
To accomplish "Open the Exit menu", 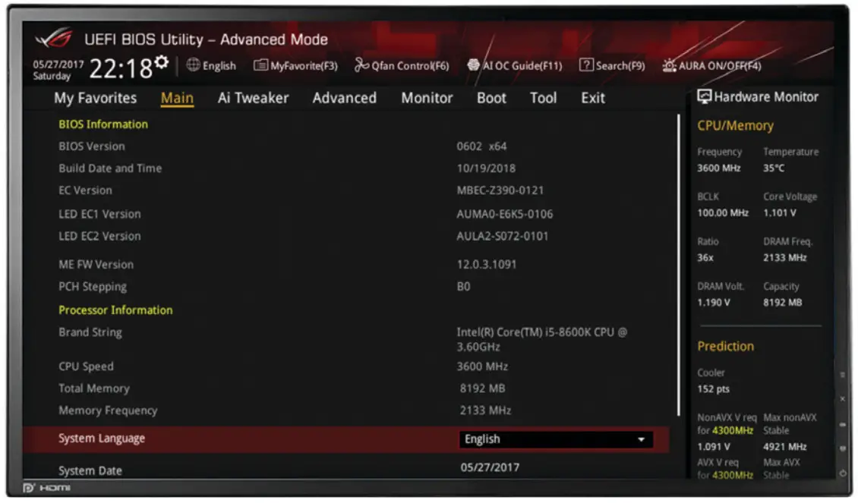I will pos(592,98).
